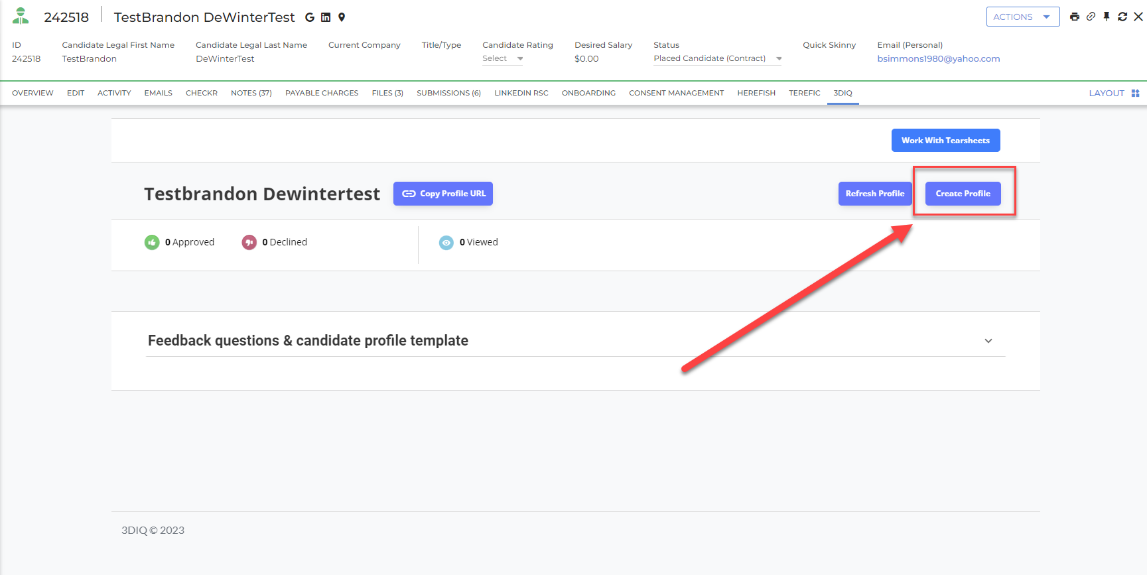Click the print icon in top right

1075,17
